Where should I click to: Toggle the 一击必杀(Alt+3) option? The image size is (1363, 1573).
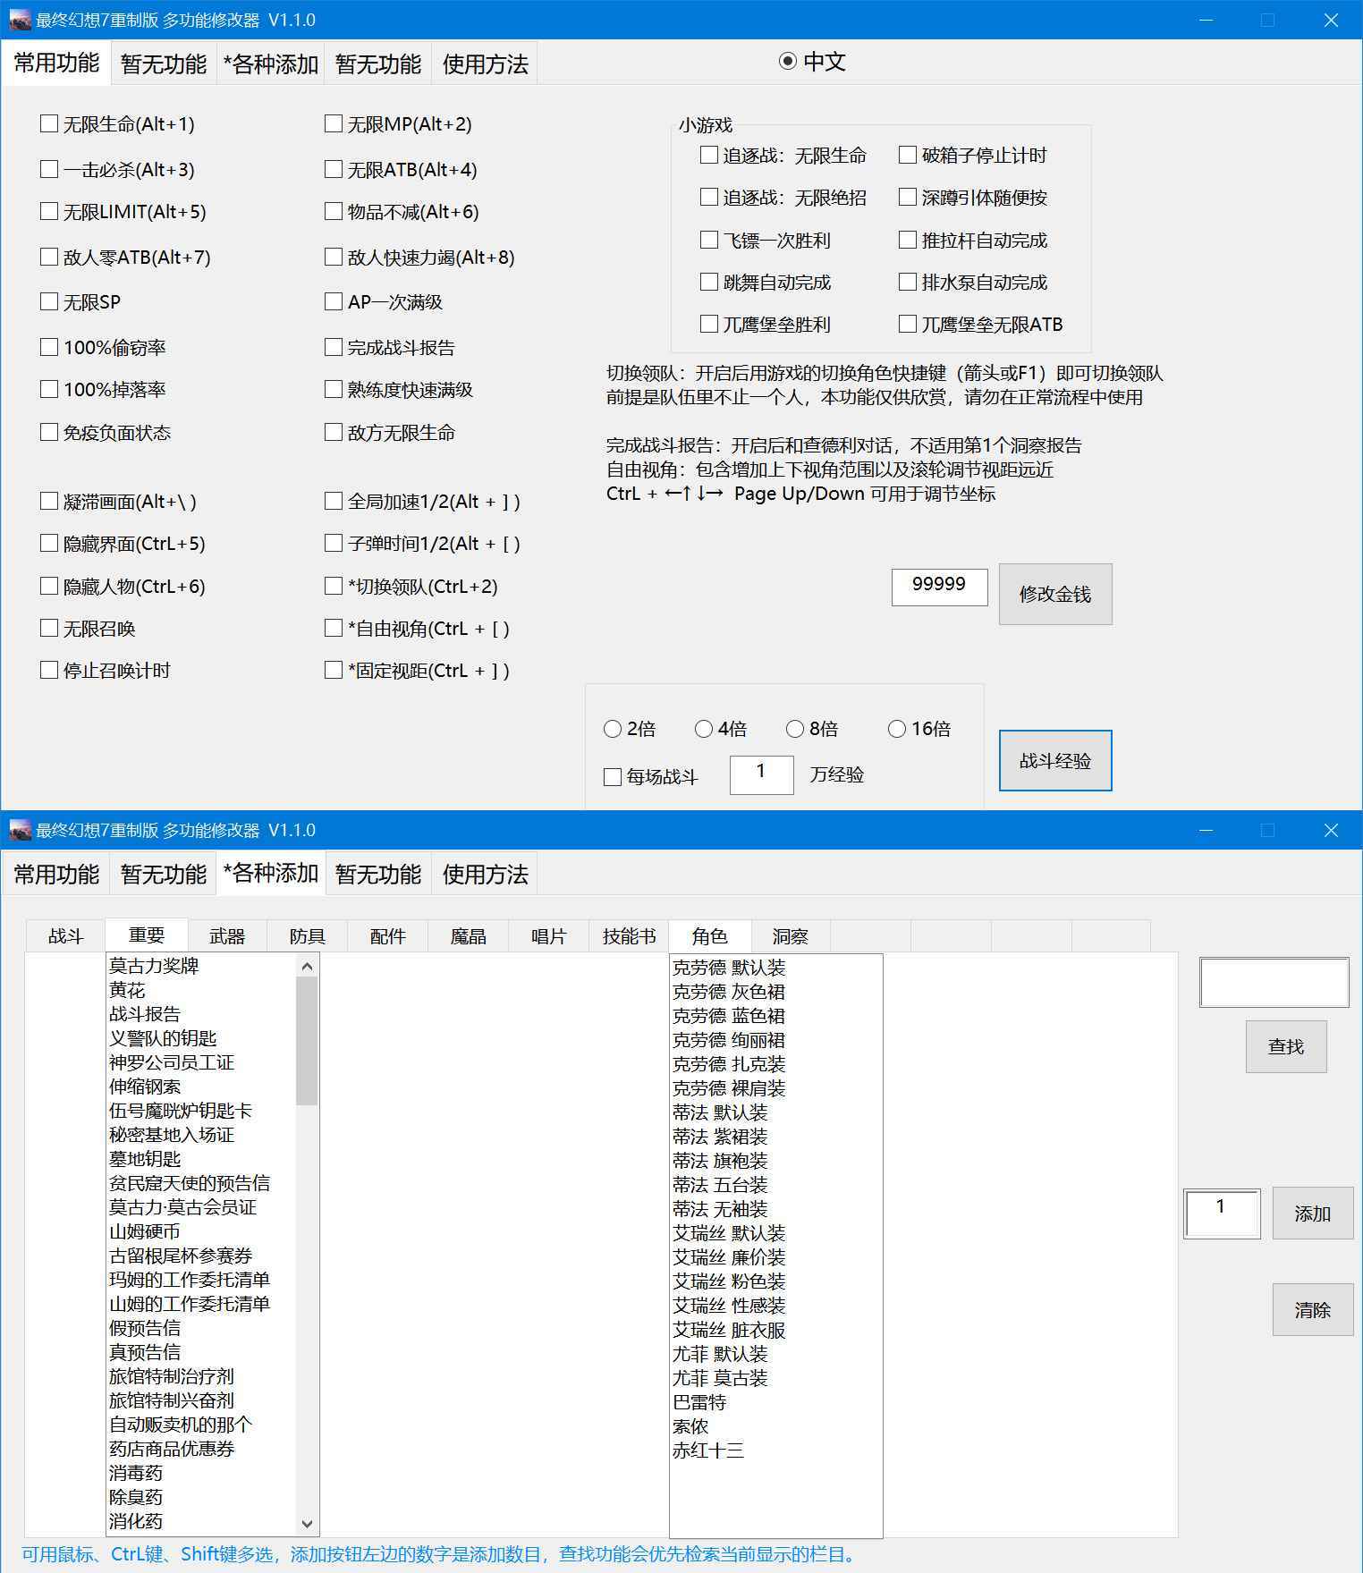click(49, 169)
